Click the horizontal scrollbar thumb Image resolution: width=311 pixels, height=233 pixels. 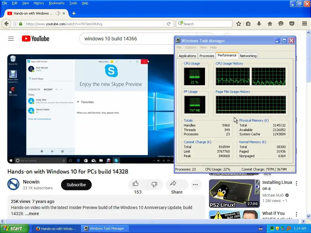(152, 221)
